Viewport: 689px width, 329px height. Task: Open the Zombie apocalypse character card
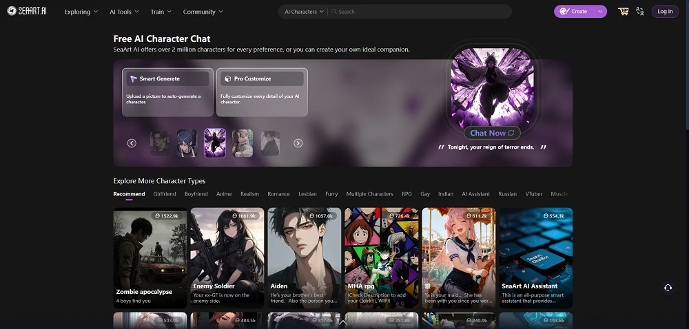(150, 258)
